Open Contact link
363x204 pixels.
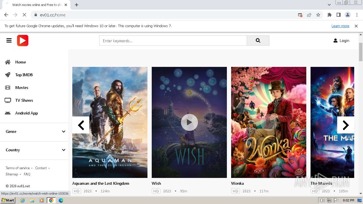coord(41,168)
